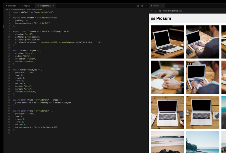This screenshot has width=226, height=153.
Task: Click the preview URL address field
Action: (x=173, y=11)
